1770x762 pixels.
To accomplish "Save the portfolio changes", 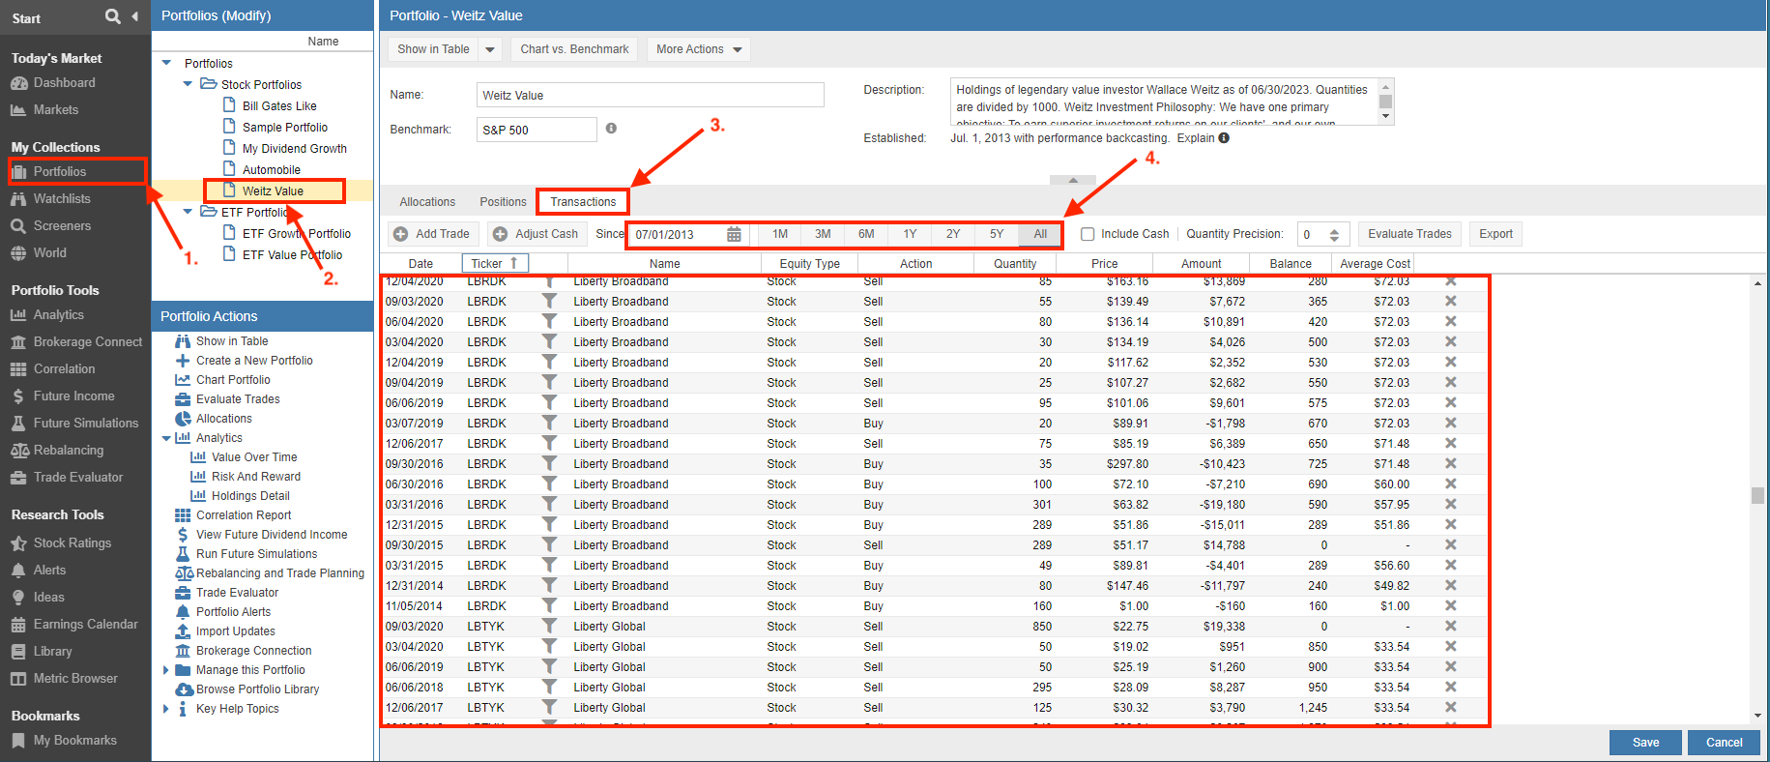I will (1645, 743).
